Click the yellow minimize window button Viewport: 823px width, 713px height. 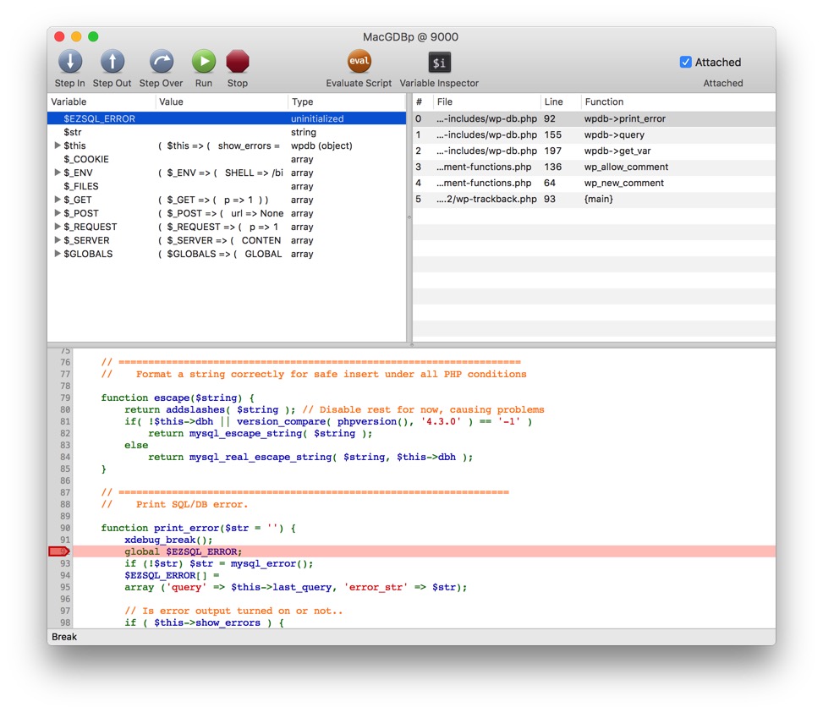(76, 36)
